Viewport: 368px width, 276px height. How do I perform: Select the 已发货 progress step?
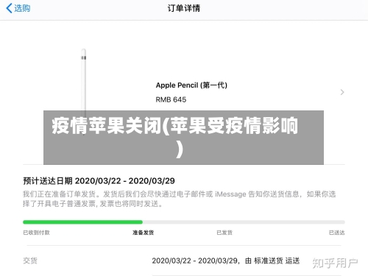click(x=224, y=233)
